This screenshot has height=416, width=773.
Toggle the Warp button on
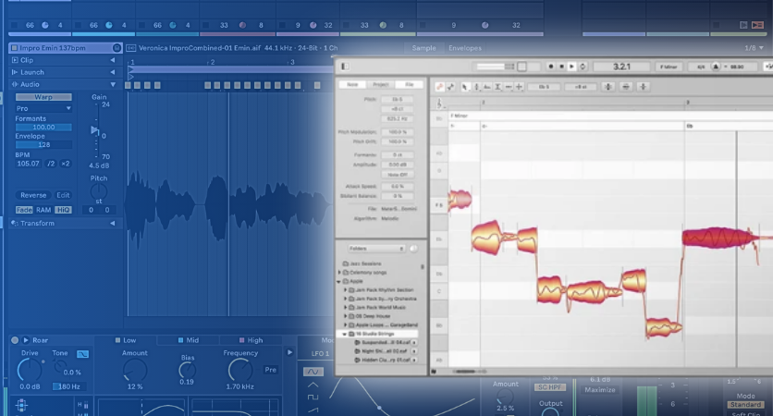click(x=43, y=96)
